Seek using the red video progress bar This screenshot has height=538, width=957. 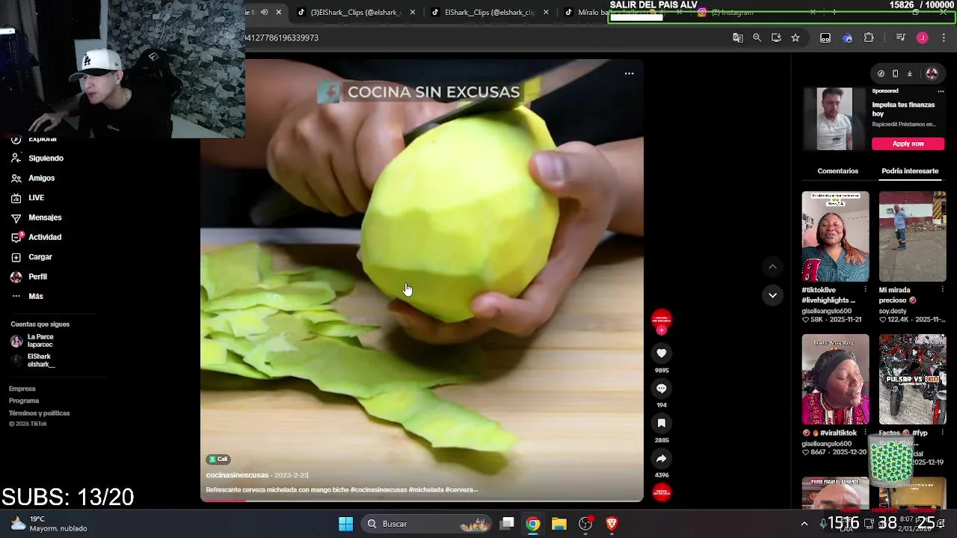(422, 500)
